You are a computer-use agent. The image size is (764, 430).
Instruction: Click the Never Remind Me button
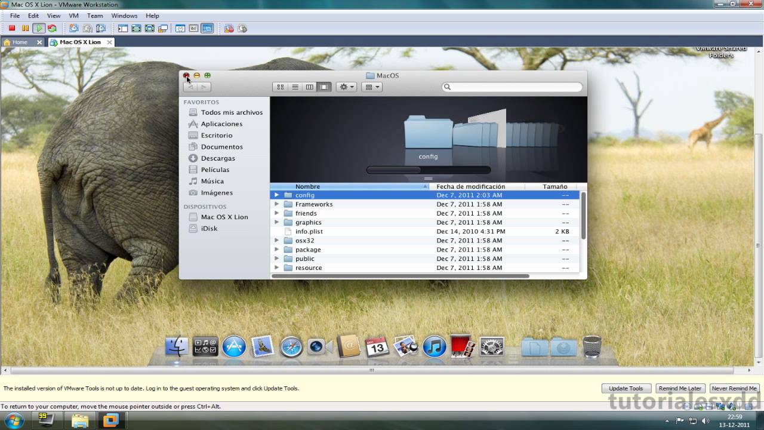point(734,388)
